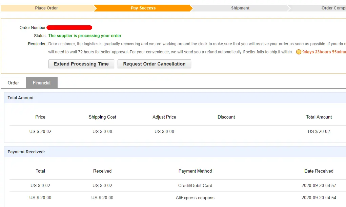
Task: Click US $ 20.02 under Total Amount column
Action: (319, 132)
